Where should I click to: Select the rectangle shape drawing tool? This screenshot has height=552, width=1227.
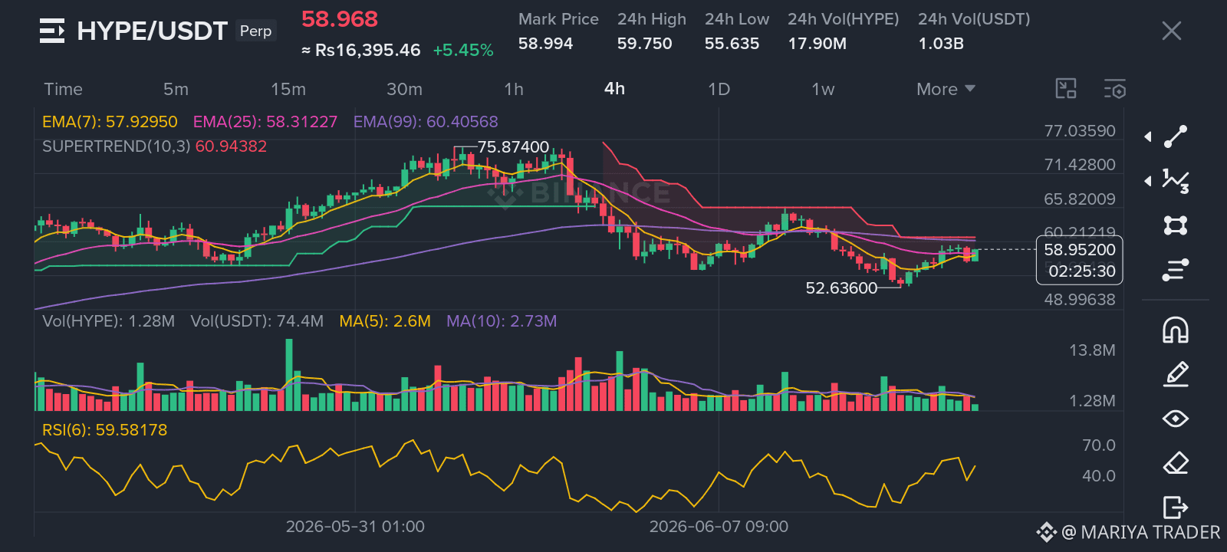coord(1176,225)
